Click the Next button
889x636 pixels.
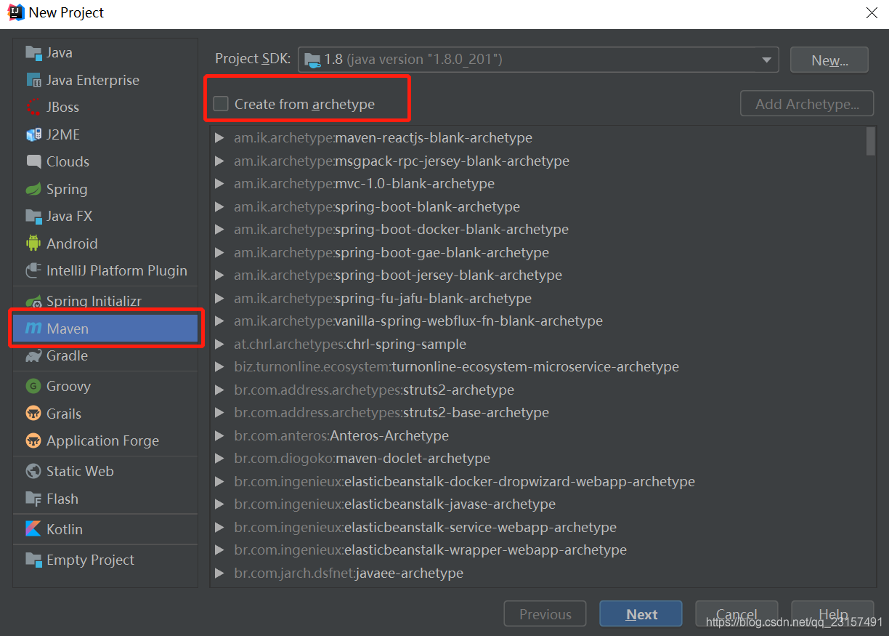[x=641, y=614]
